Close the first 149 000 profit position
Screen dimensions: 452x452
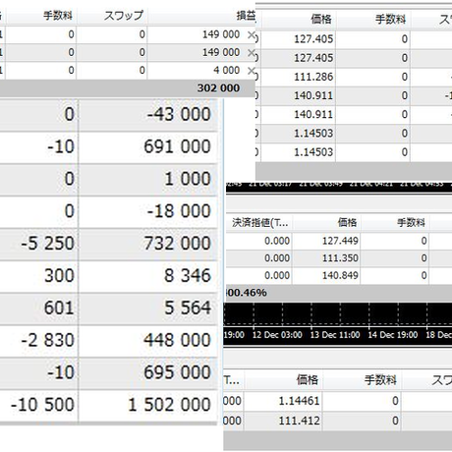(252, 34)
